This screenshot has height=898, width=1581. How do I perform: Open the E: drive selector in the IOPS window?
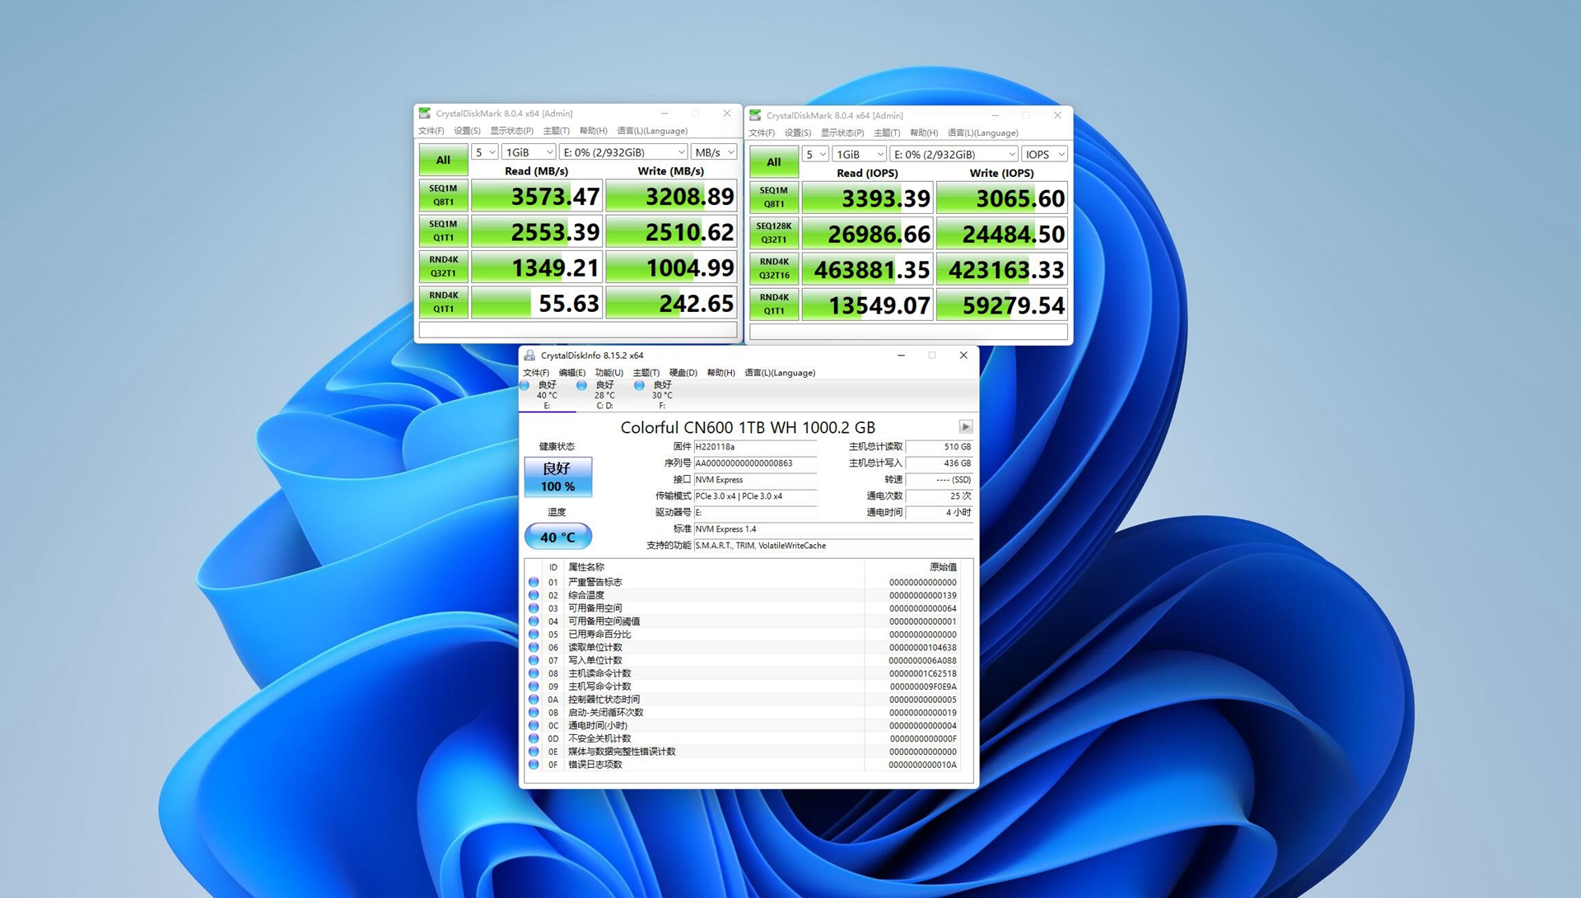point(954,155)
